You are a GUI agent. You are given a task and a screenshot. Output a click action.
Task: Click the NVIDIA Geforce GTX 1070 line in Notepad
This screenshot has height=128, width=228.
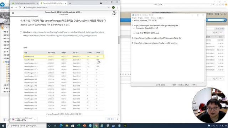click(x=144, y=21)
